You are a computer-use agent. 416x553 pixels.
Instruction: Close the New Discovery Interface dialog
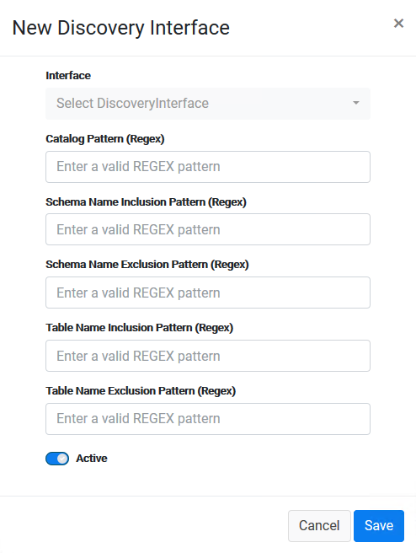398,24
